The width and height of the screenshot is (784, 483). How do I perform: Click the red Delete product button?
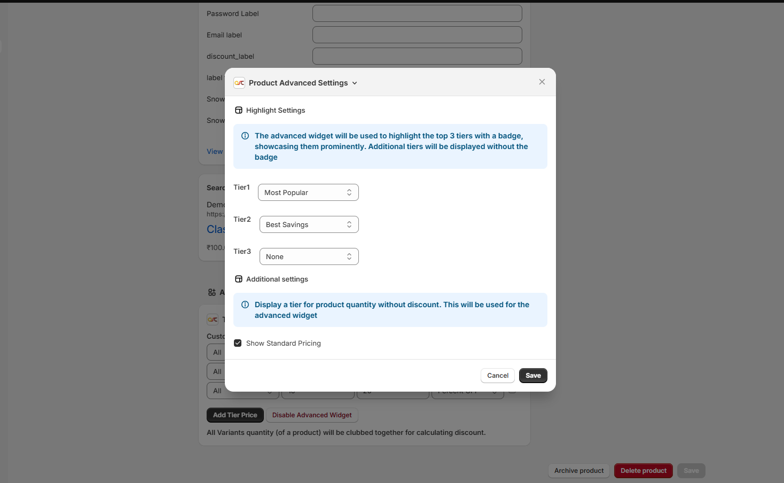[x=644, y=471]
